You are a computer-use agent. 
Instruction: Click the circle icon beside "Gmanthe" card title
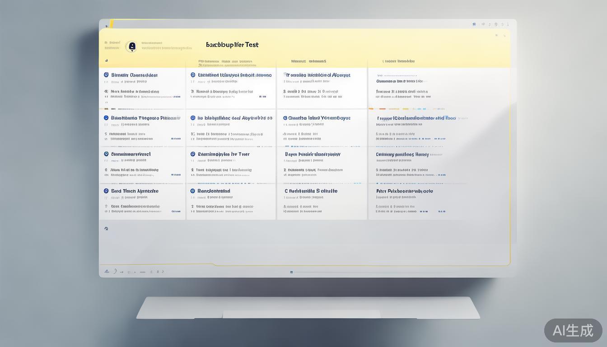[285, 118]
